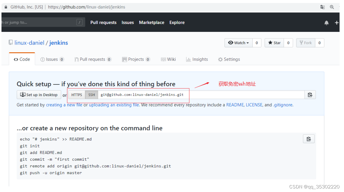344x192 pixels.
Task: Open the plus create-new menu
Action: (337, 22)
